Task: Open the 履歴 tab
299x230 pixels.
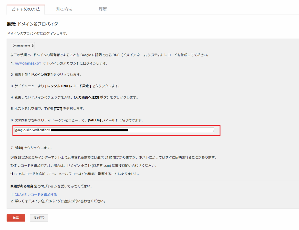Action: click(x=103, y=9)
